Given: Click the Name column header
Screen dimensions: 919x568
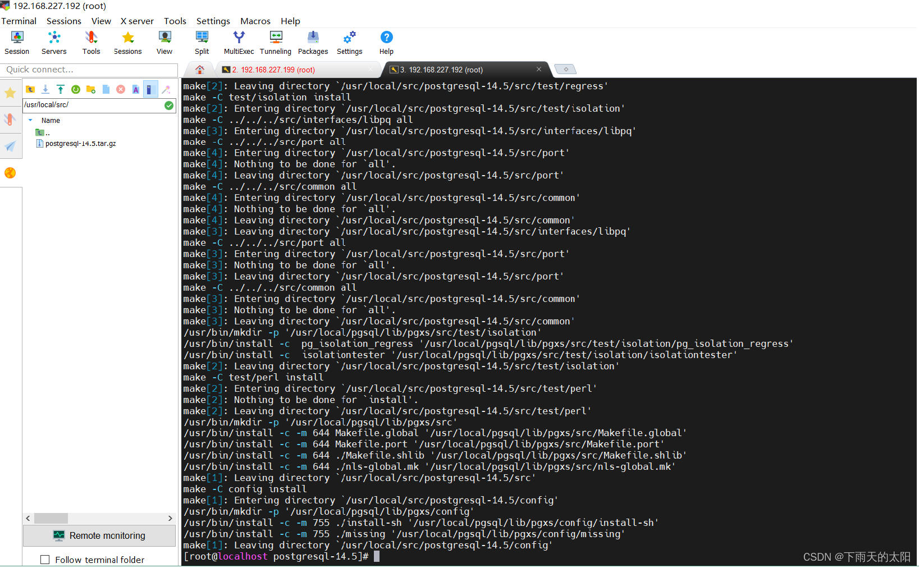Looking at the screenshot, I should tap(51, 120).
